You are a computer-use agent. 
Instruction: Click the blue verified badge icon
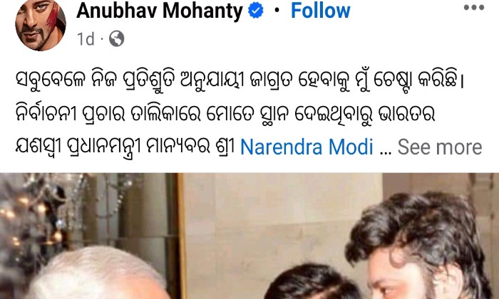tap(255, 11)
